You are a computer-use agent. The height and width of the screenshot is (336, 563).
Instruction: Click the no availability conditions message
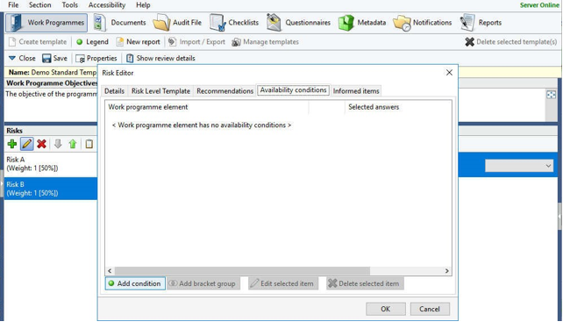202,125
